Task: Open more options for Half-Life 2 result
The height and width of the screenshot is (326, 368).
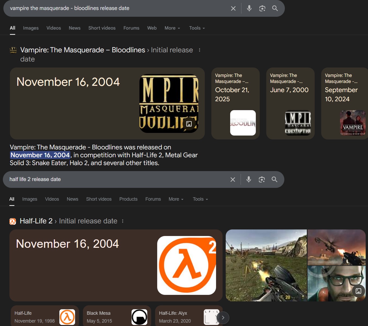Action: coord(123,221)
